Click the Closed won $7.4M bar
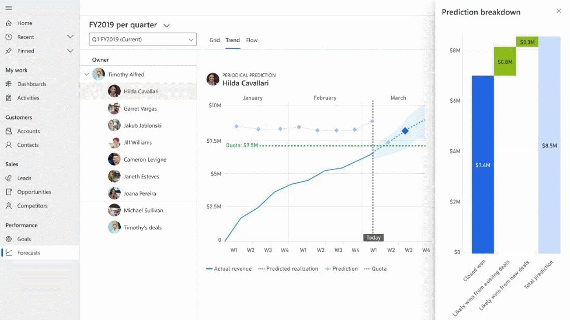 (483, 164)
